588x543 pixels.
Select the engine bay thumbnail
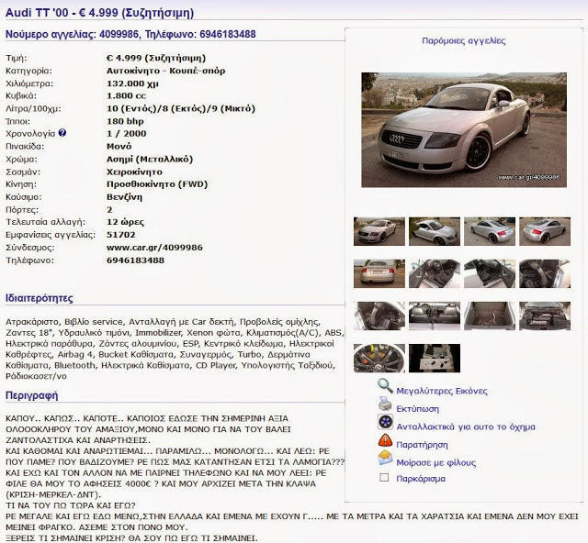tap(545, 316)
